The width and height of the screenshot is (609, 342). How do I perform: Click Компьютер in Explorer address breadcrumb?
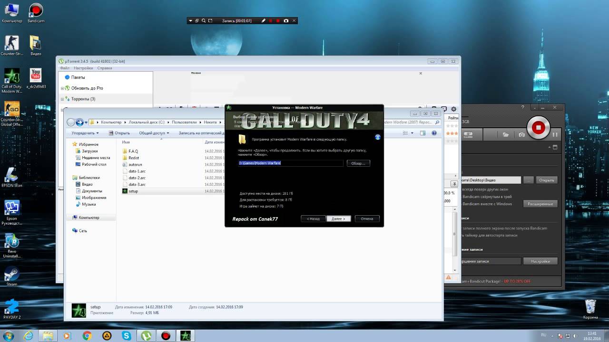[110, 123]
